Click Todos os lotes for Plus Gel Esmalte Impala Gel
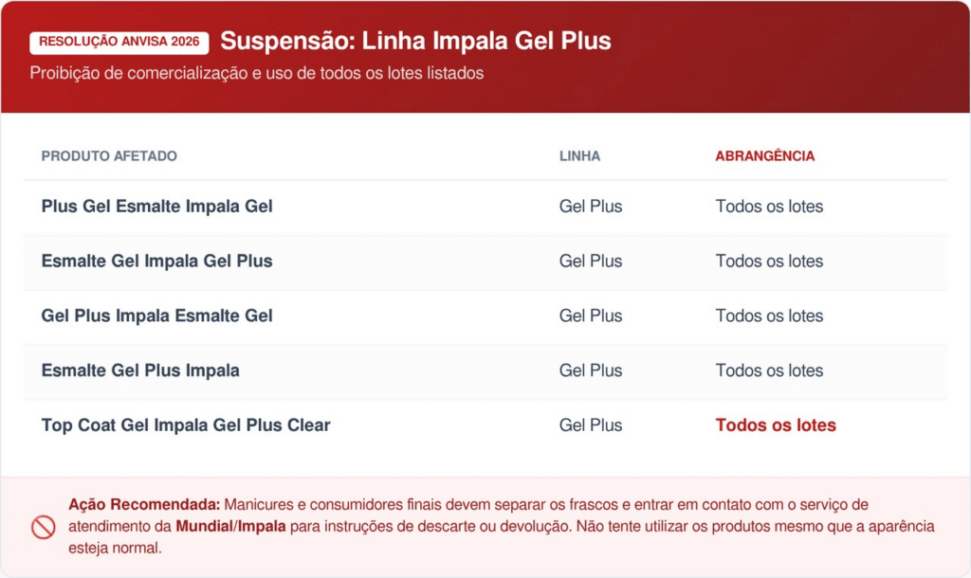The height and width of the screenshot is (578, 971). [769, 207]
